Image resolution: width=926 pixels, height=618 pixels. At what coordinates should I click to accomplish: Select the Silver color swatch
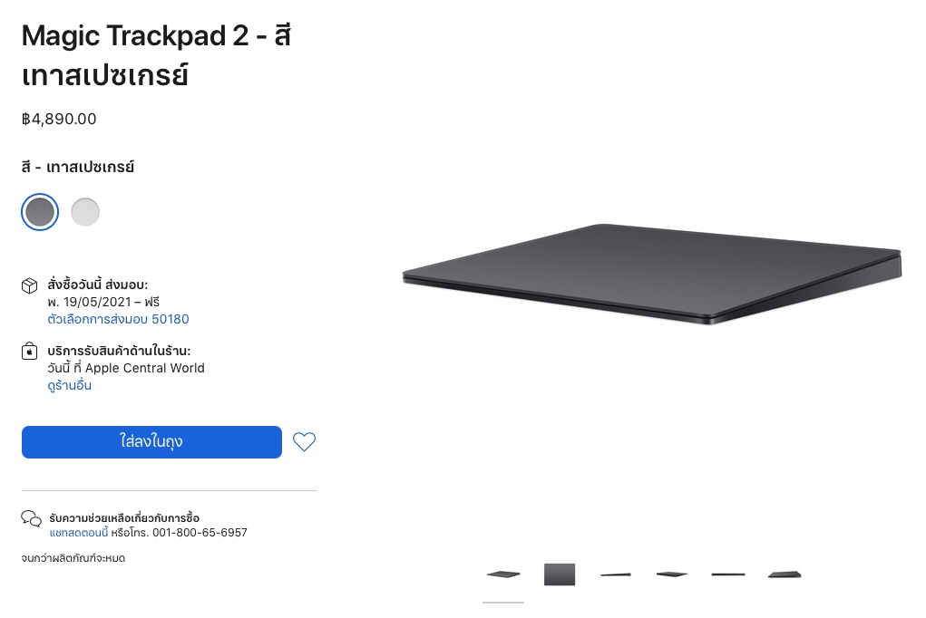85,212
